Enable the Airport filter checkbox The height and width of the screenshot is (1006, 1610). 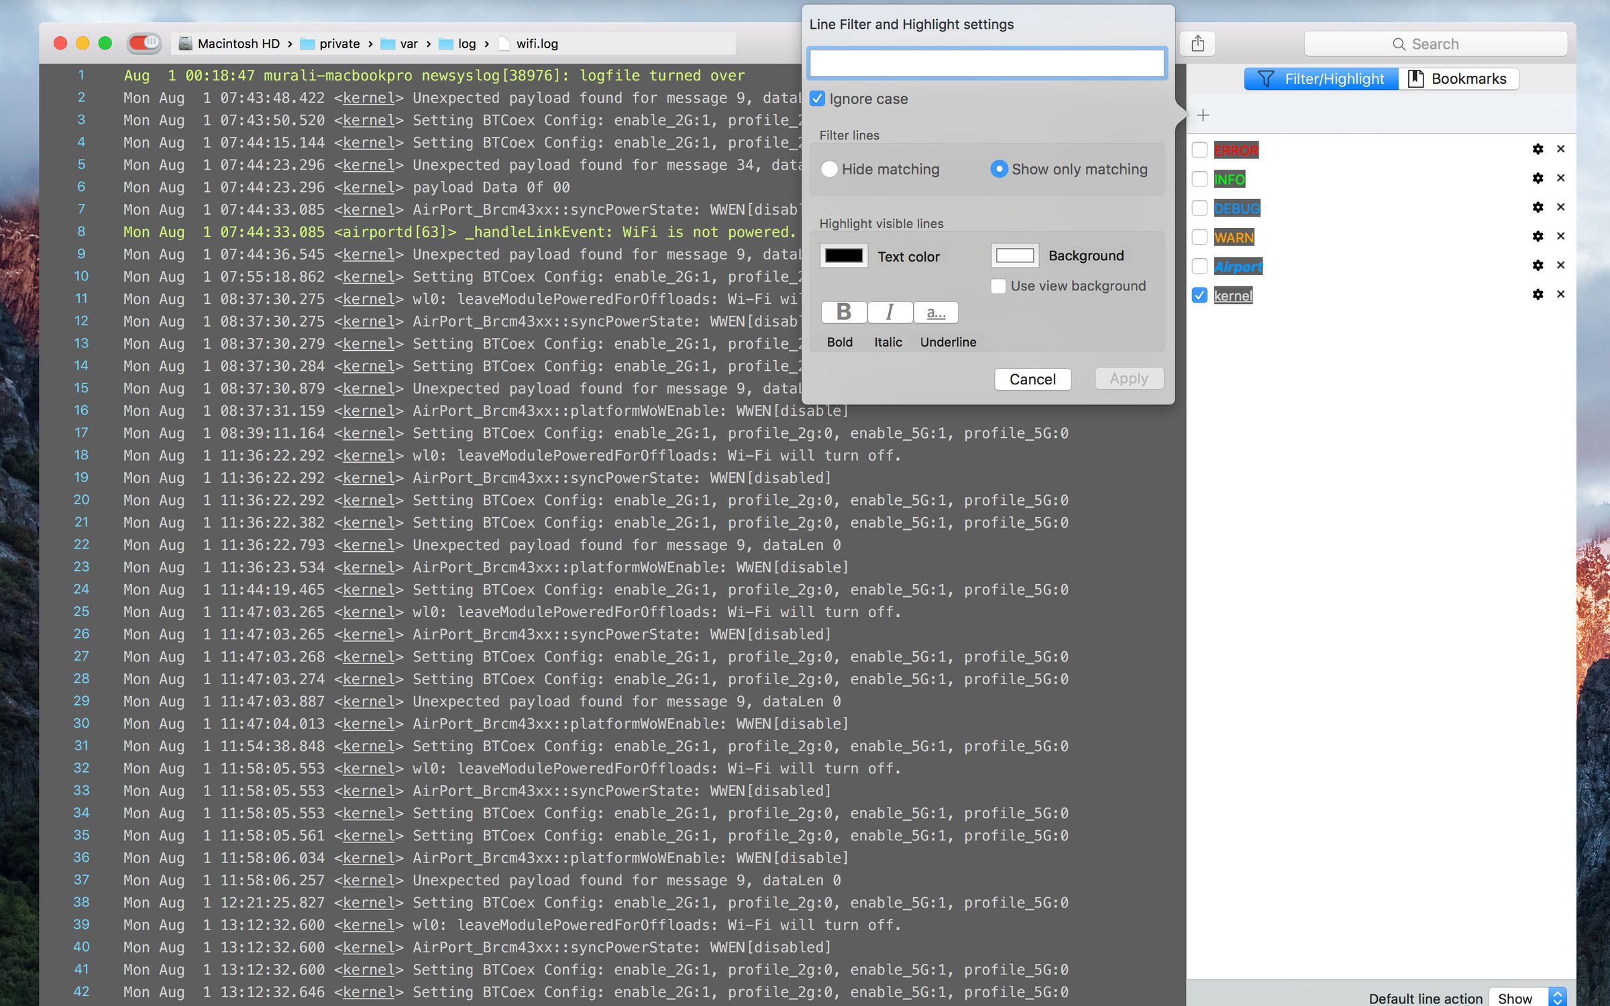pyautogui.click(x=1199, y=266)
